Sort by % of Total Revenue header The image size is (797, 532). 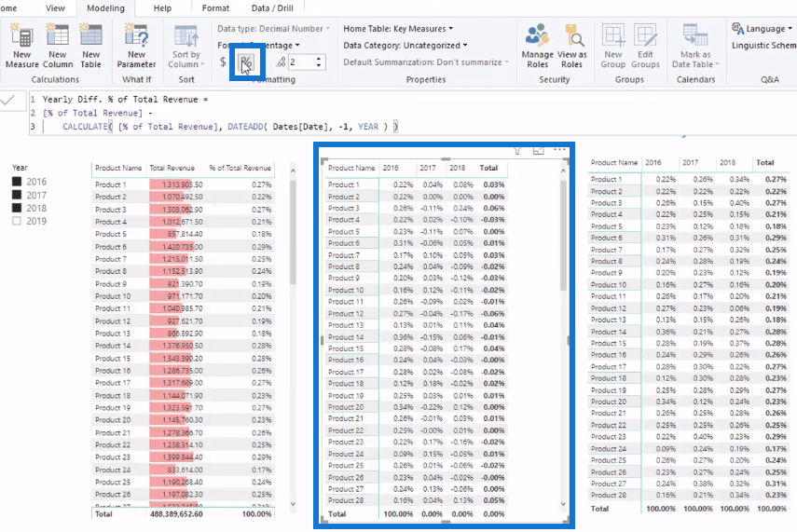coord(240,168)
